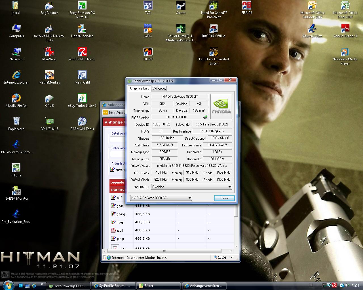Viewport: 363px width, 290px height.
Task: Click the Name field showing GeForce 8600 GT
Action: [180, 97]
